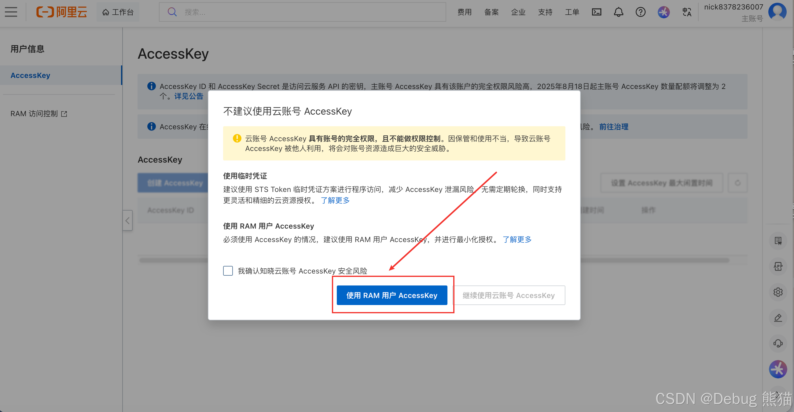Screen dimensions: 794x412
Task: Contact support via headset icon
Action: pyautogui.click(x=778, y=344)
